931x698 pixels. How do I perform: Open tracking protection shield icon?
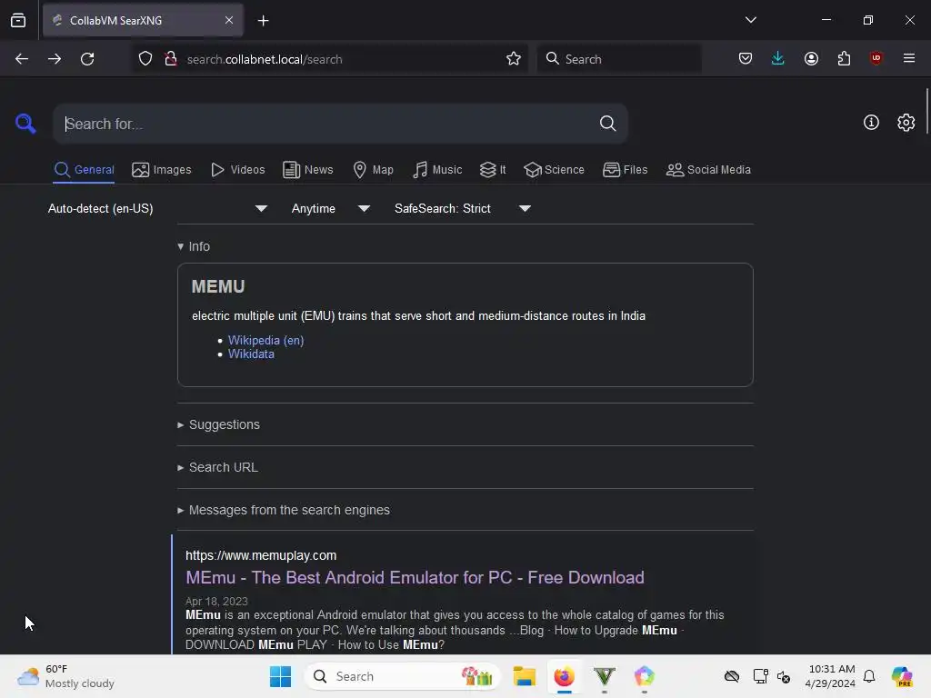pos(145,59)
